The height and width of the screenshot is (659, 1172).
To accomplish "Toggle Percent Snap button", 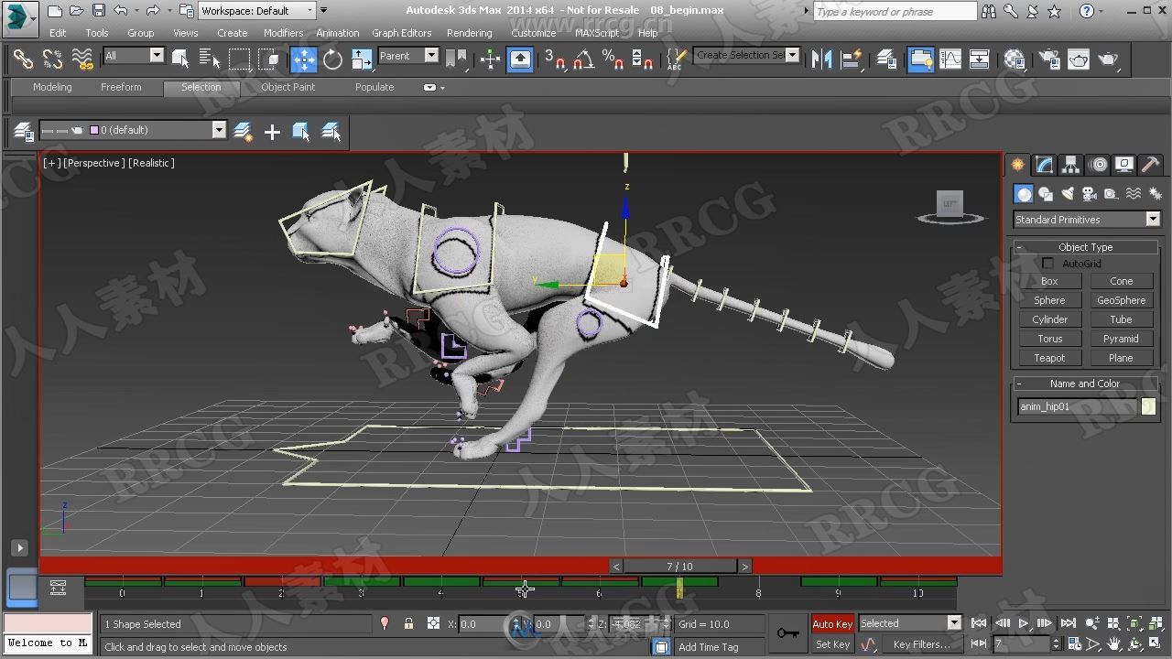I will click(x=613, y=59).
